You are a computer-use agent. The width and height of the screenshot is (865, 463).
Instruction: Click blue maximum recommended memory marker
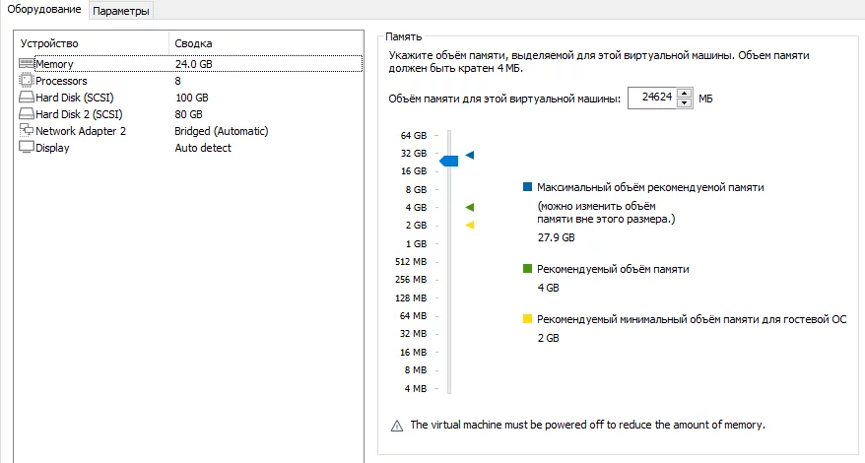(x=470, y=155)
